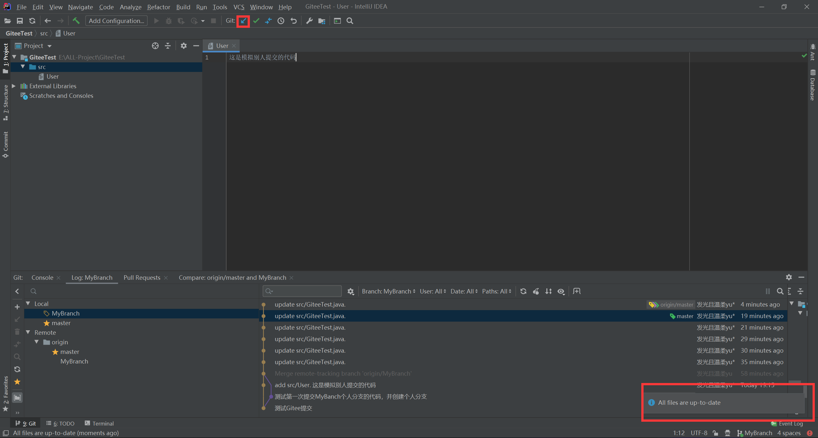The image size is (818, 438).
Task: Select the local master branch
Action: coord(61,323)
